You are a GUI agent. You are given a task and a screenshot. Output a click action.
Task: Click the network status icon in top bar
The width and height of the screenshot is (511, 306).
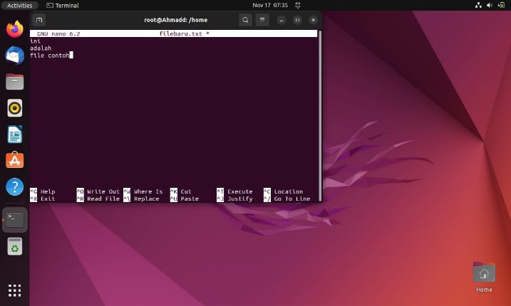pyautogui.click(x=478, y=5)
